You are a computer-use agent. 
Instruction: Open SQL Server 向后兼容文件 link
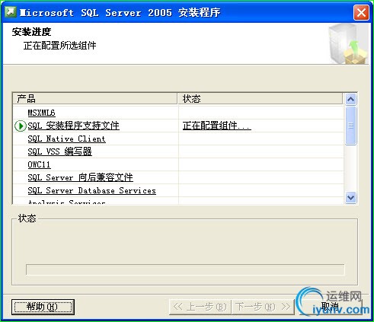(x=80, y=177)
